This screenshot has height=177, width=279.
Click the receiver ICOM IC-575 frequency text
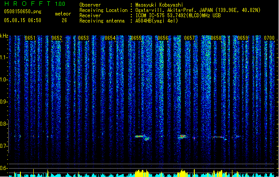click(x=178, y=15)
